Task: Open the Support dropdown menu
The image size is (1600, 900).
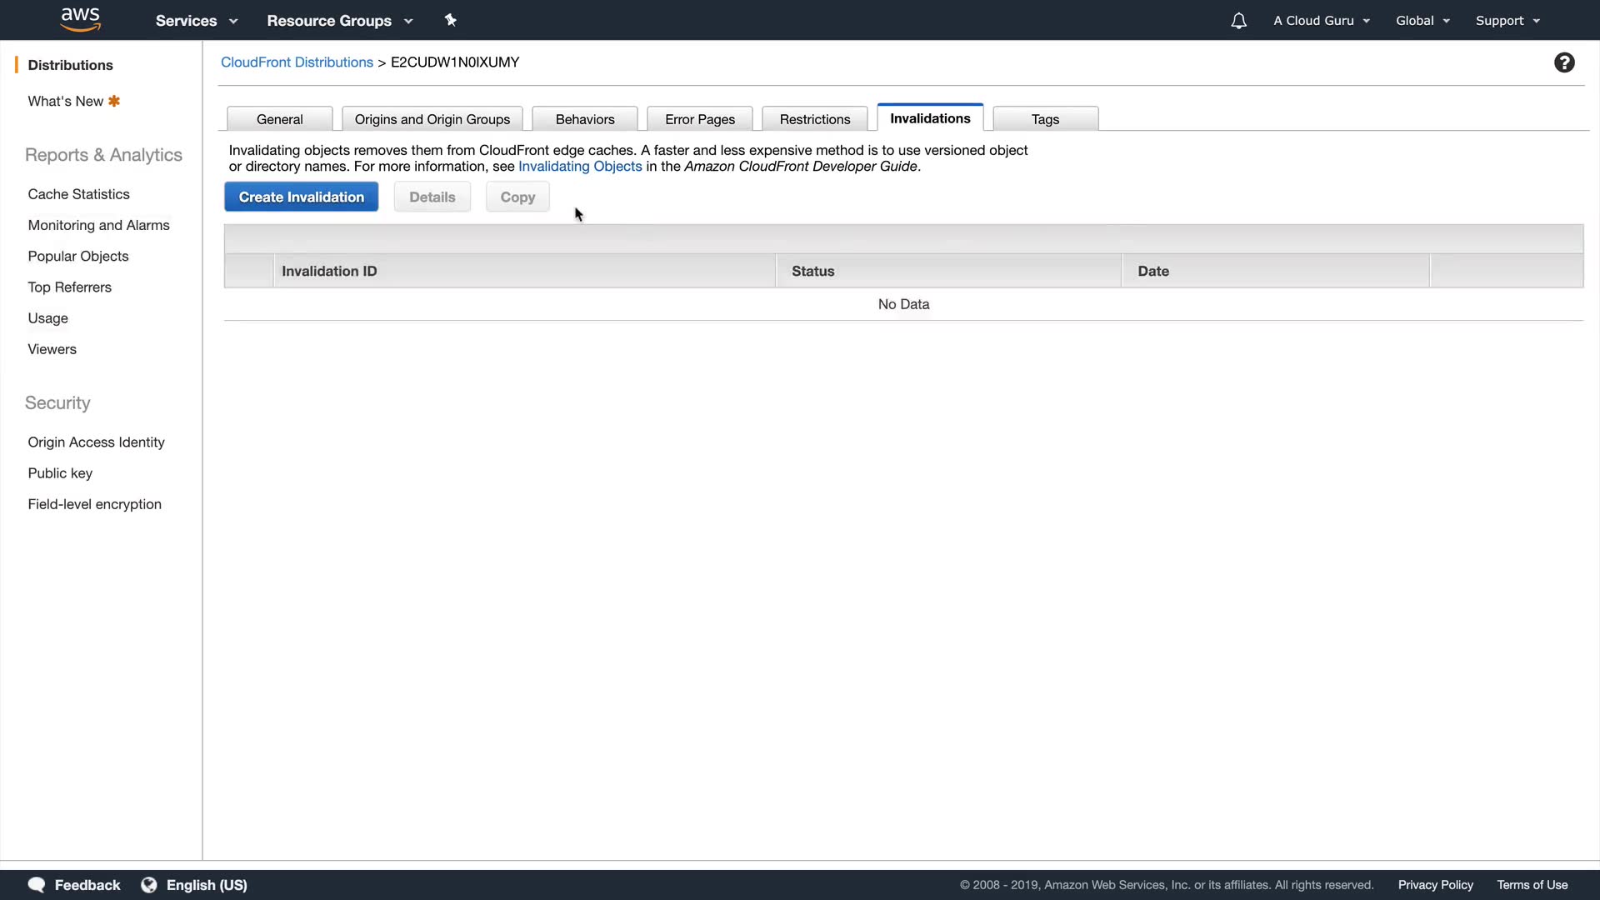Action: tap(1507, 21)
